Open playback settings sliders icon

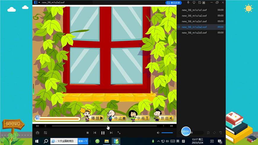pos(45,133)
